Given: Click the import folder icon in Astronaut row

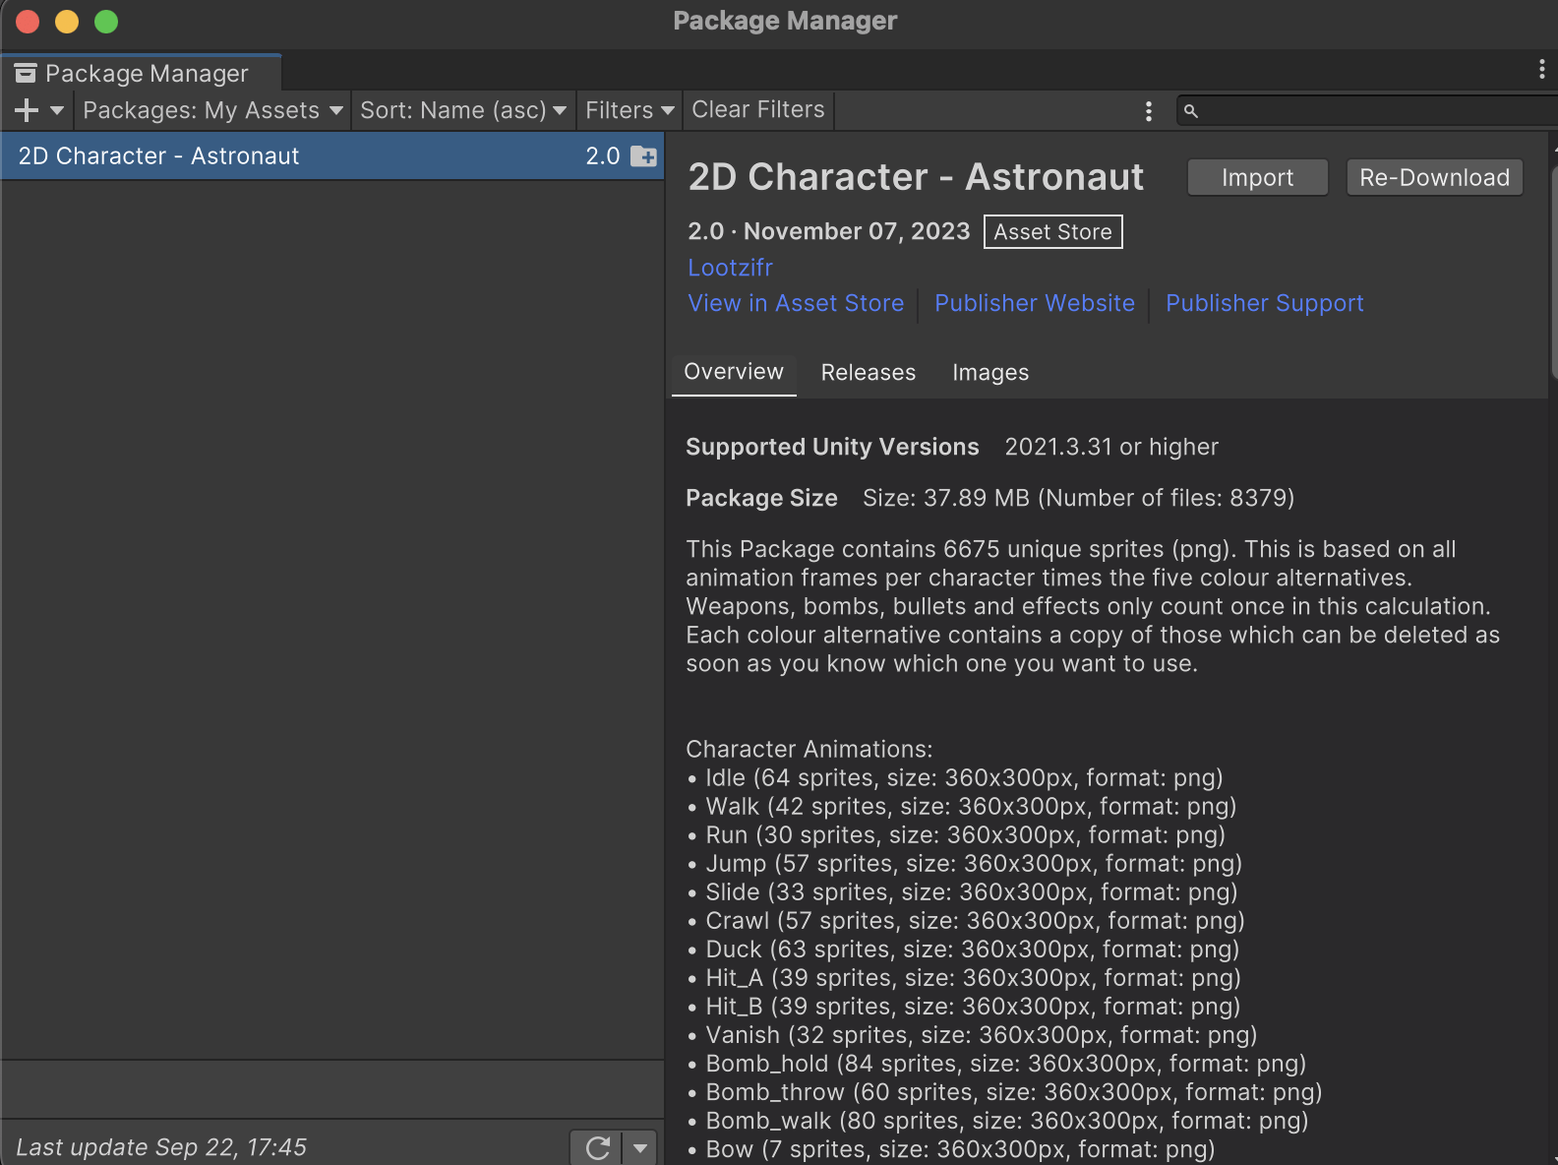Looking at the screenshot, I should point(643,156).
